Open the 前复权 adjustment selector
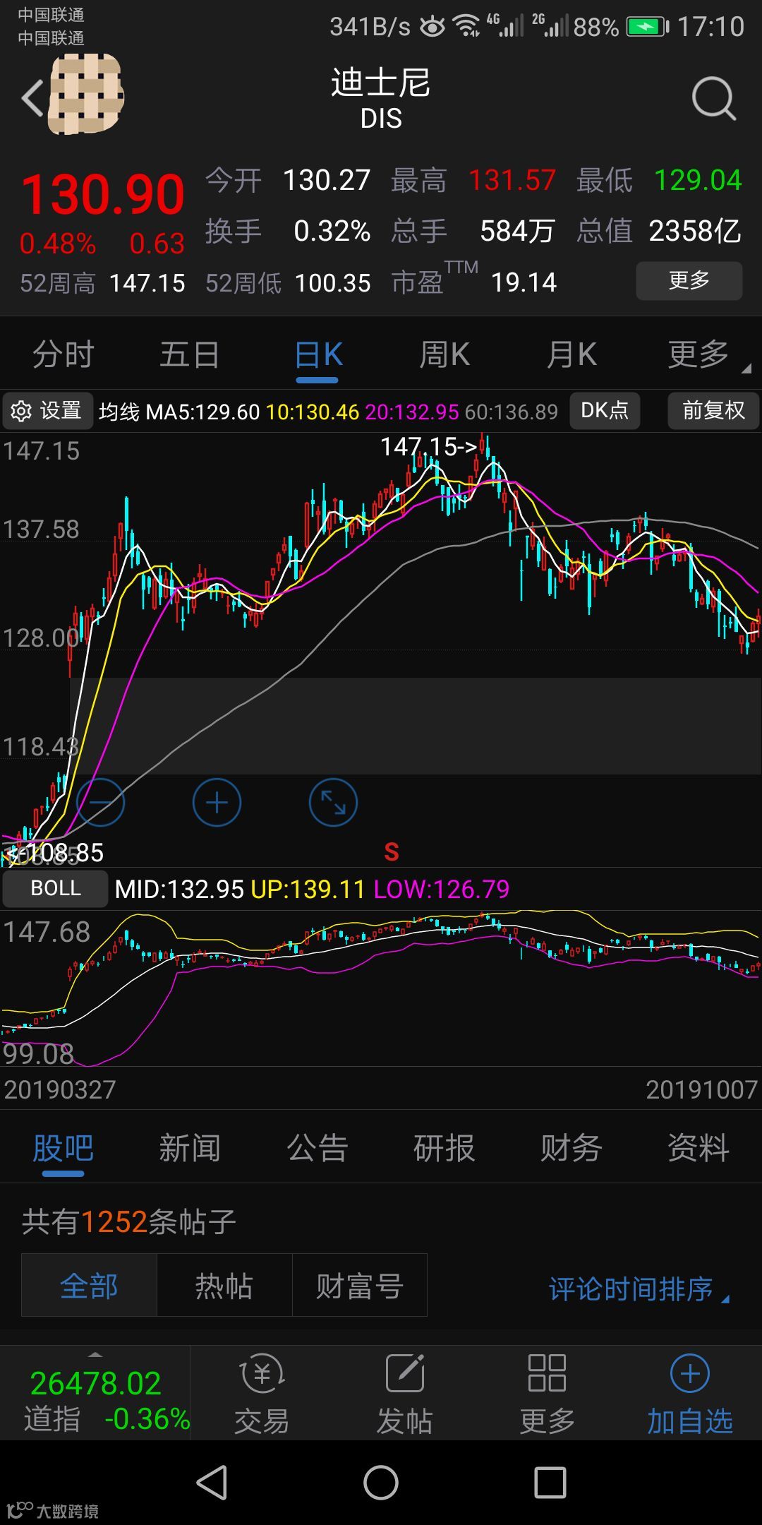762x1525 pixels. pyautogui.click(x=713, y=411)
